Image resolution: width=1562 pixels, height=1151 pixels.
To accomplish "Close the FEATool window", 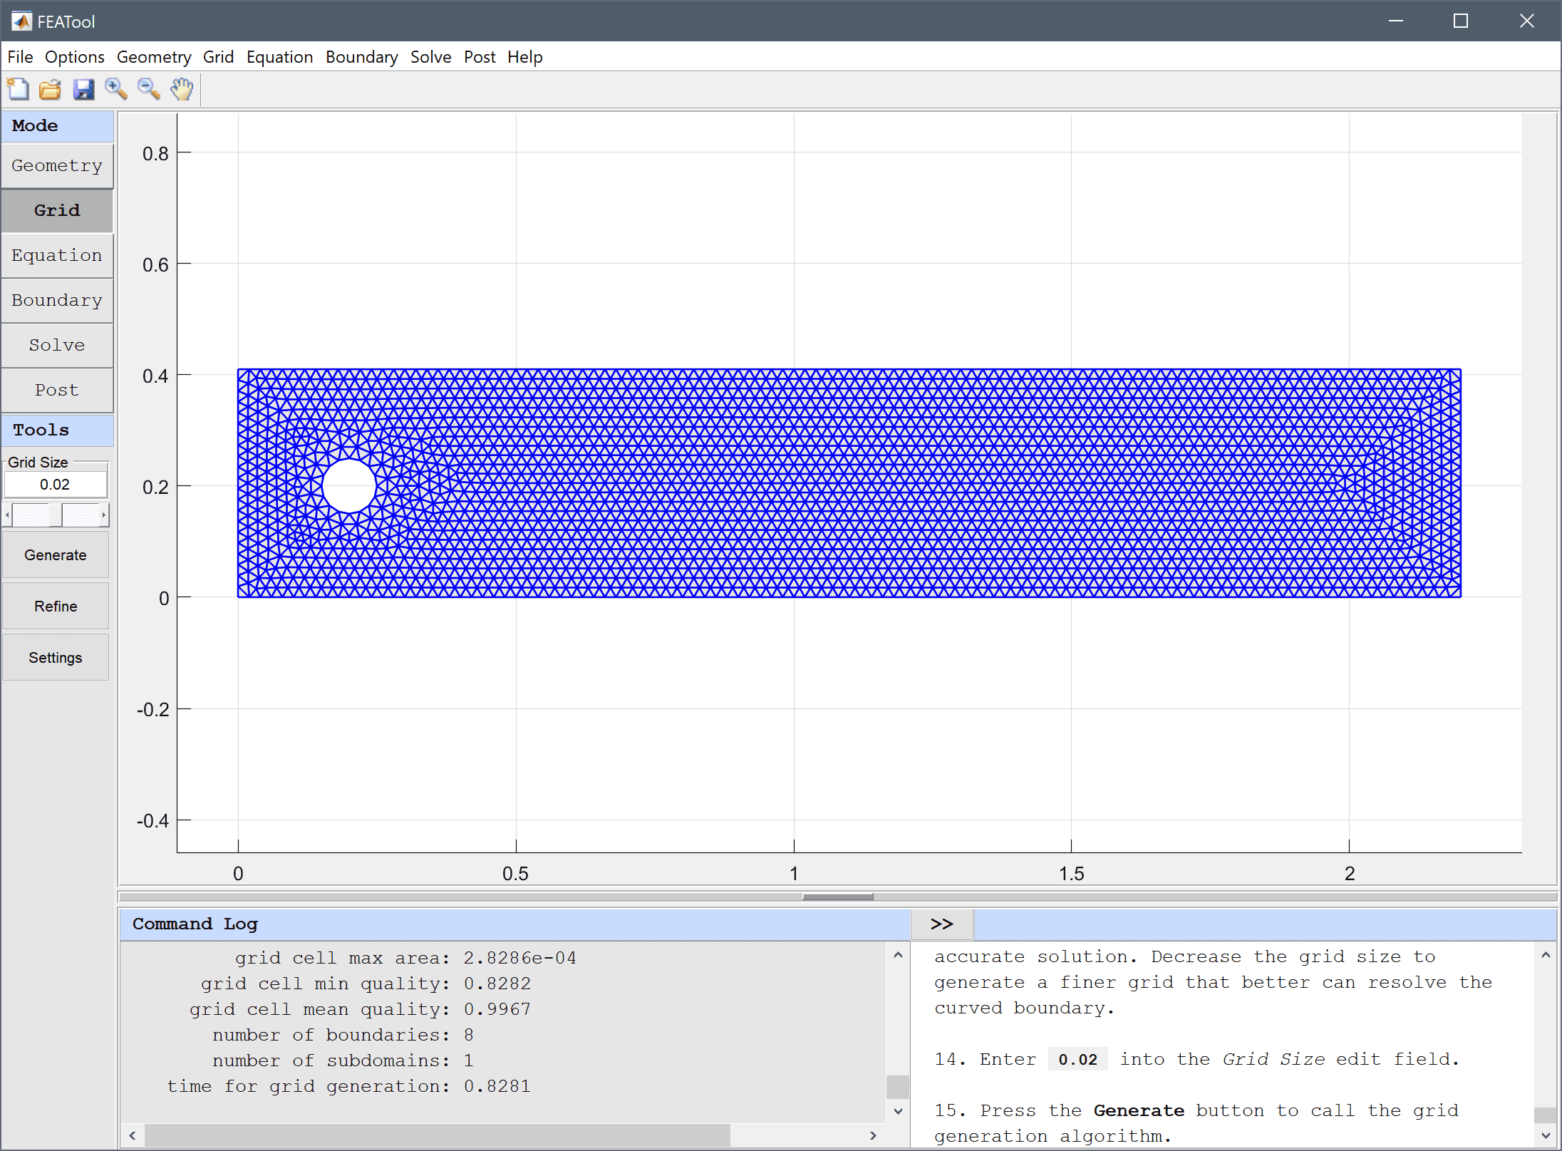I will click(x=1526, y=21).
